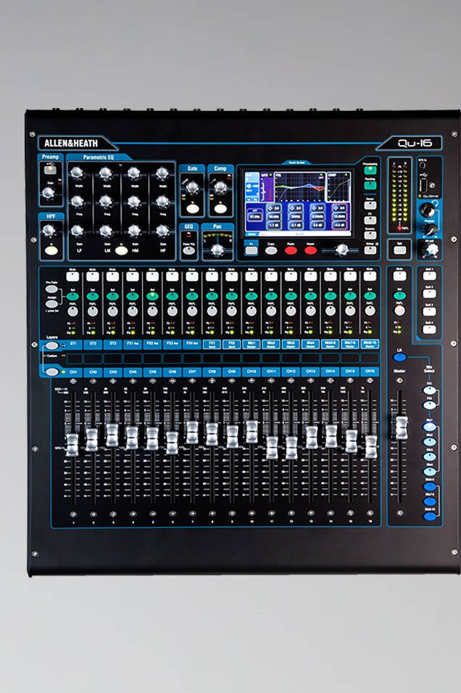
Task: Toggle the Parametric EQ In button
Action: click(x=122, y=250)
